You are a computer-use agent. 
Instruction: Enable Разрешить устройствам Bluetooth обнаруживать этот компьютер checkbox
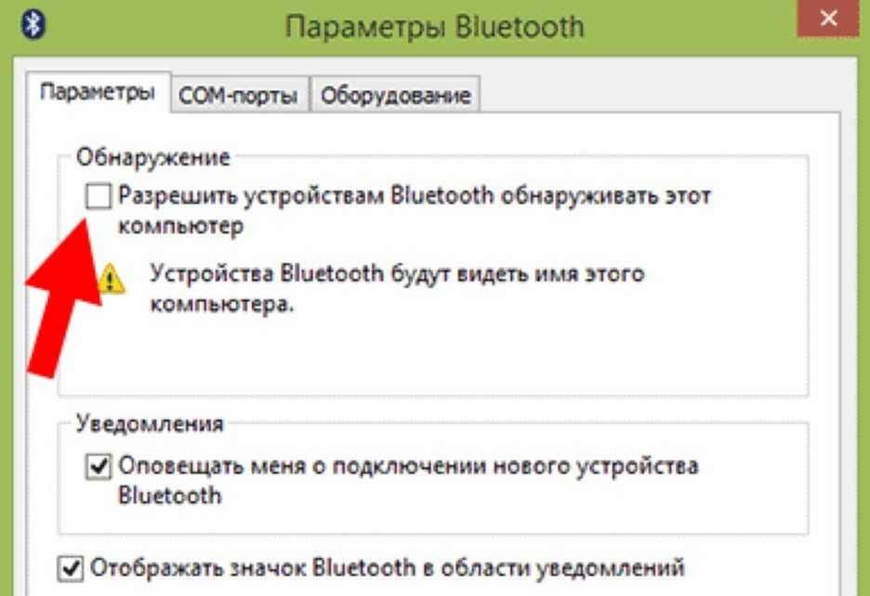[99, 196]
